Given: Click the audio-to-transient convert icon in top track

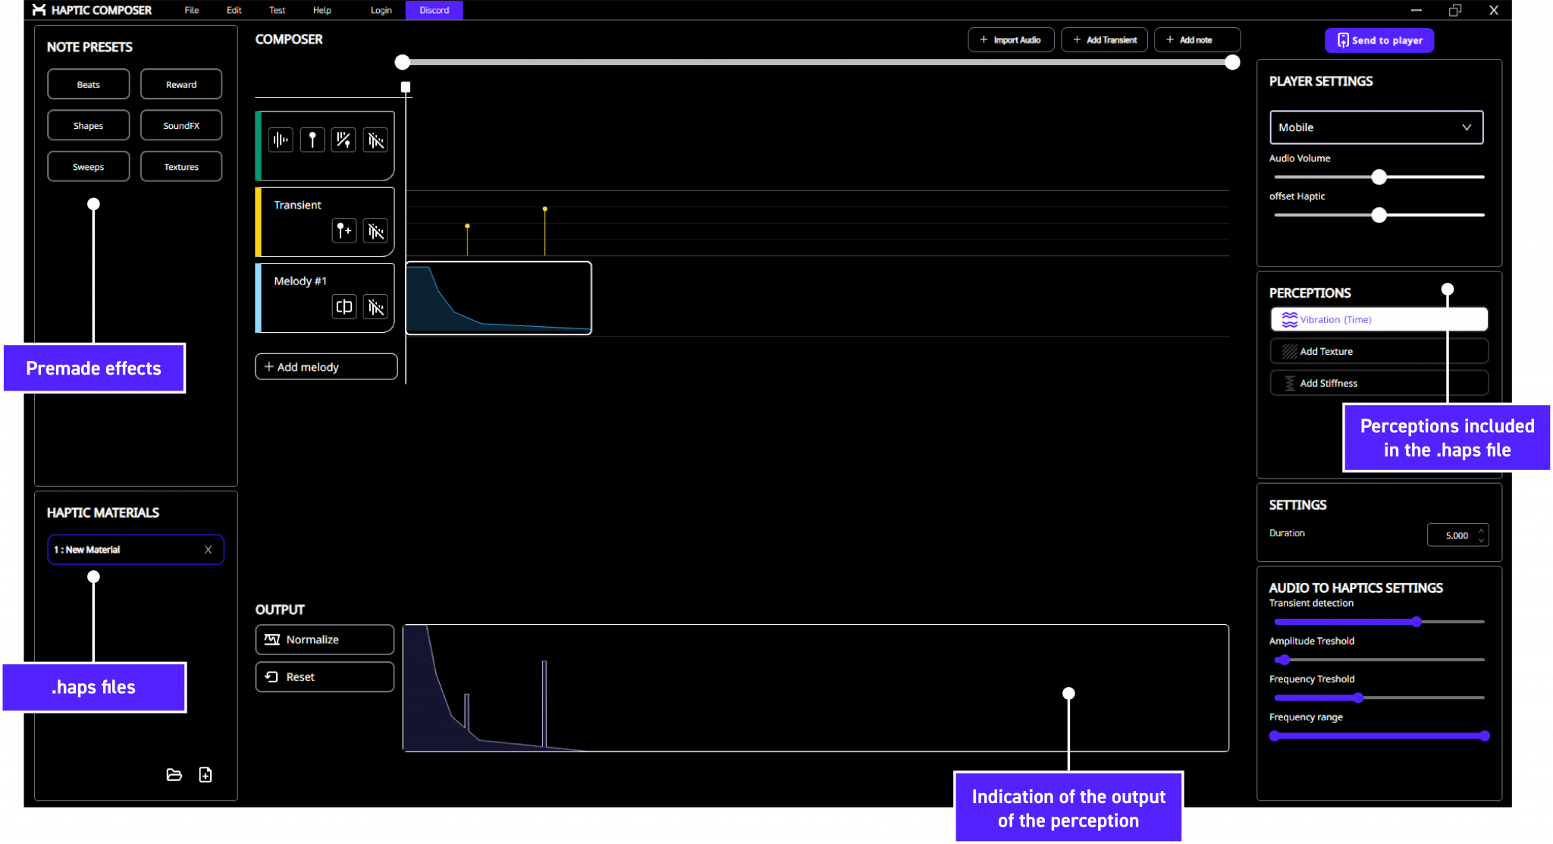Looking at the screenshot, I should pyautogui.click(x=344, y=140).
